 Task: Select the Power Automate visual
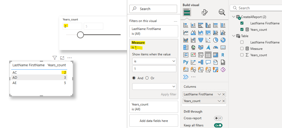(186, 77)
